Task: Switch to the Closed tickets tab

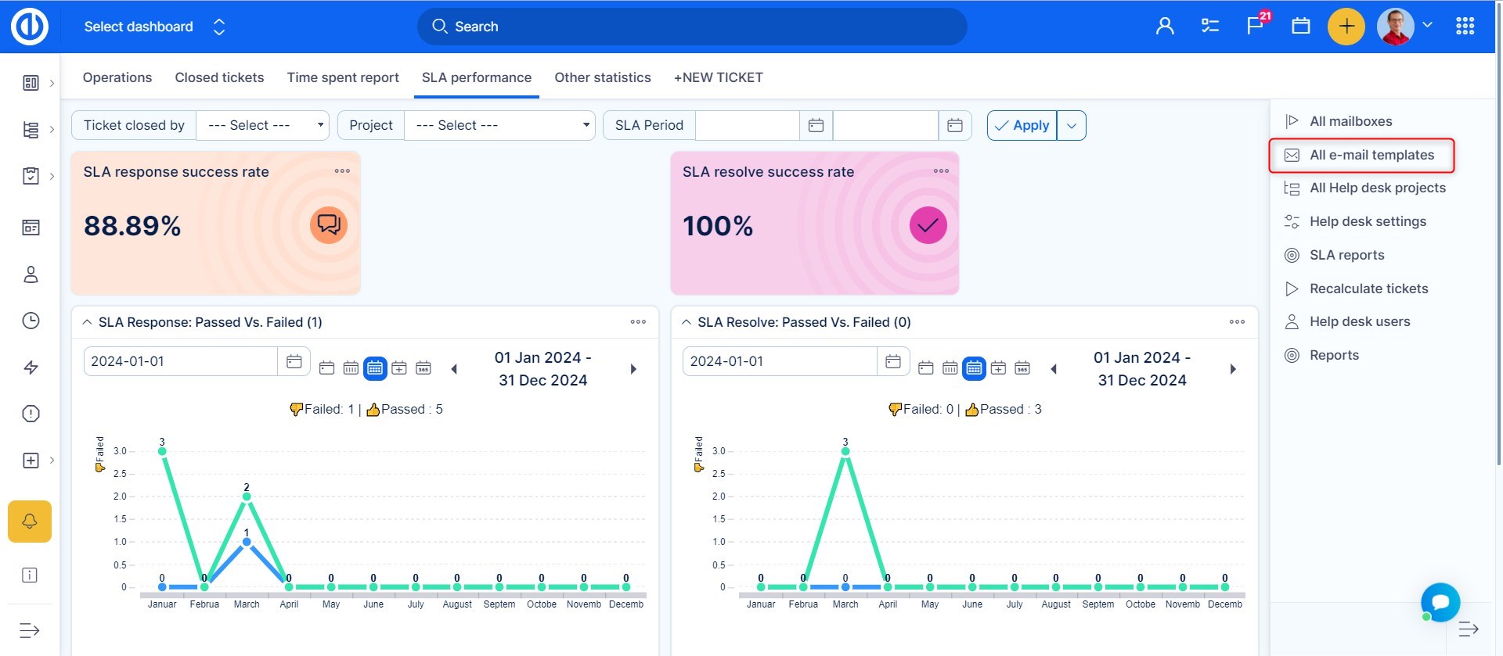Action: pyautogui.click(x=219, y=77)
